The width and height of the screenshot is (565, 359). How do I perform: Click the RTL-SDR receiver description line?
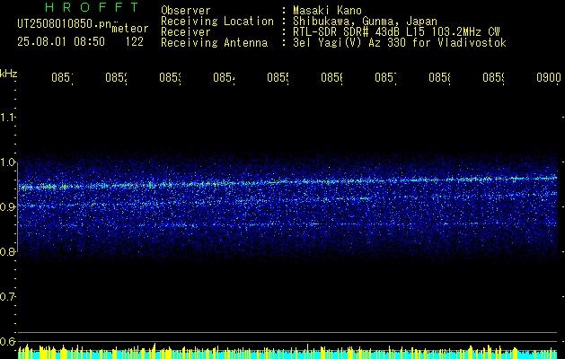pos(396,32)
